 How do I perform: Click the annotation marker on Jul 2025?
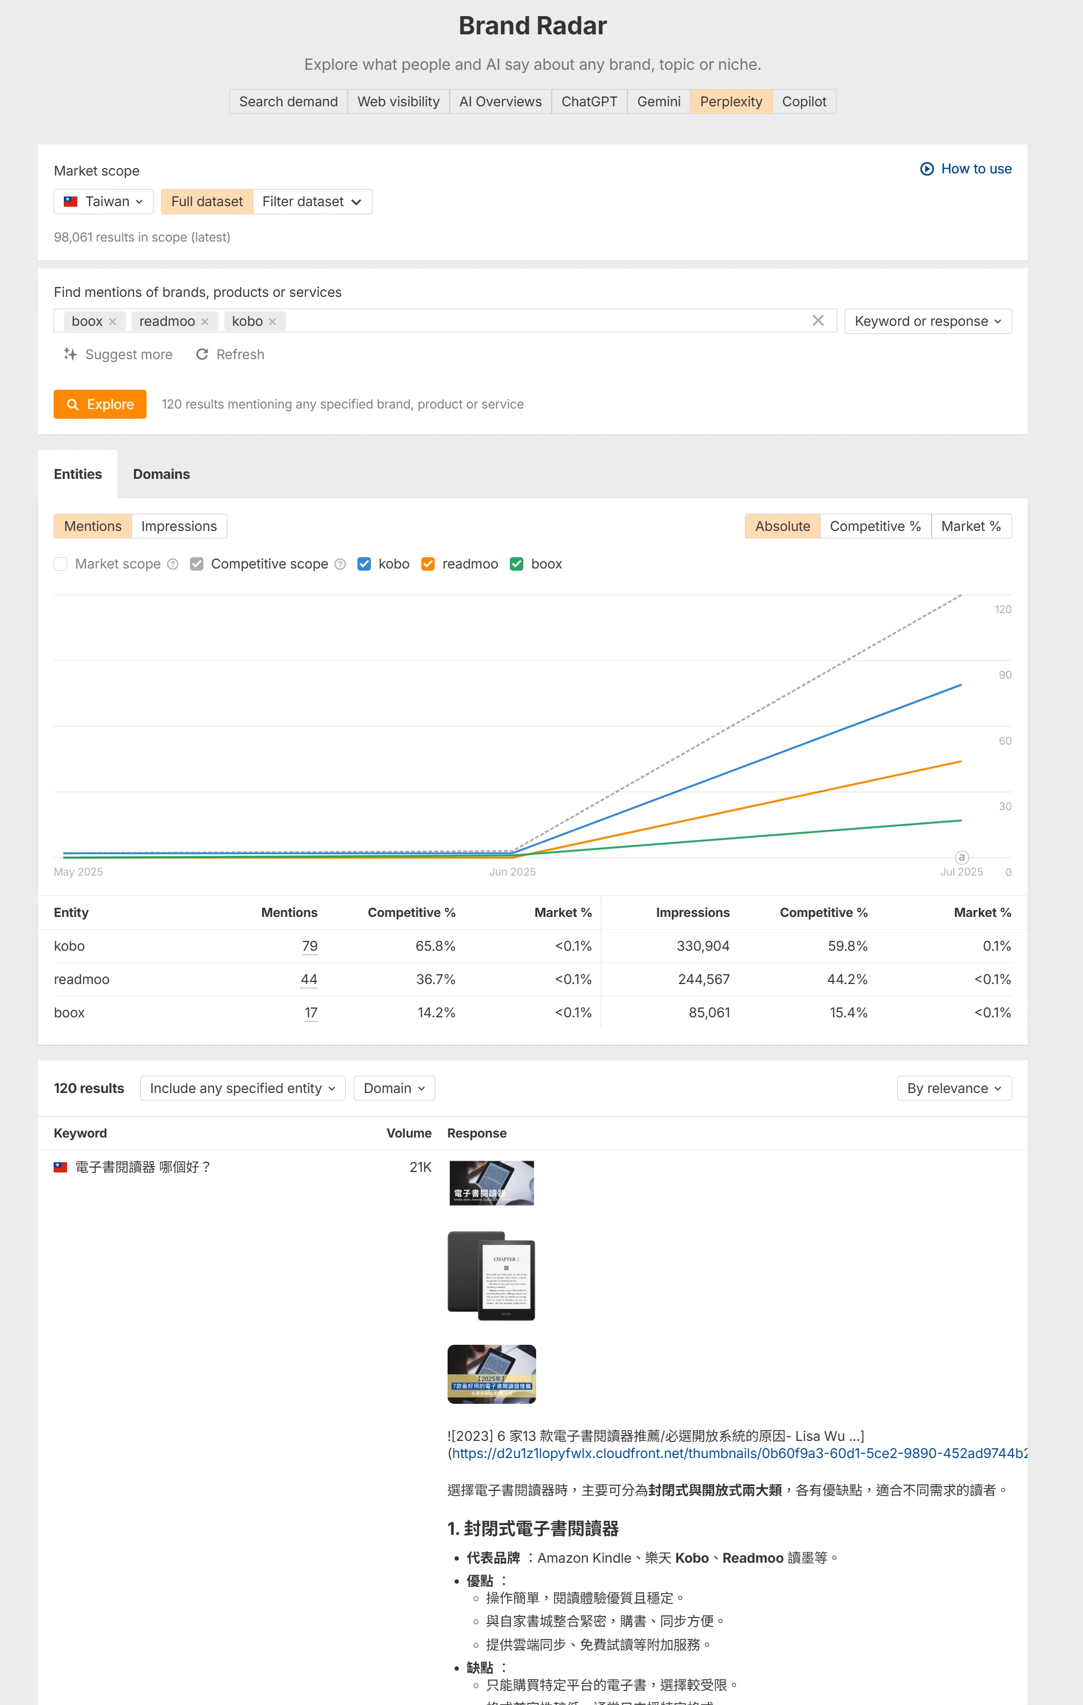pyautogui.click(x=961, y=857)
